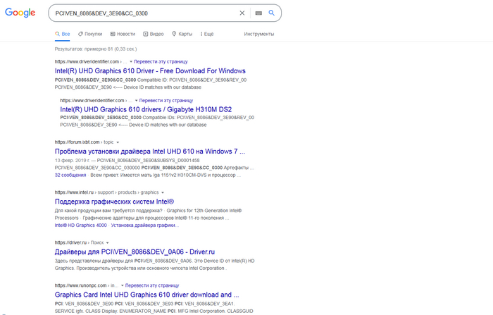Screen dimensions: 493x315
Task: Open Gigabyte H310M DS2 drivers result
Action: click(x=146, y=109)
